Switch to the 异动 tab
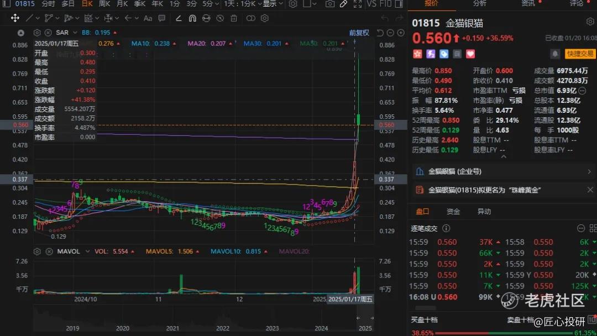The image size is (597, 336). tap(484, 212)
